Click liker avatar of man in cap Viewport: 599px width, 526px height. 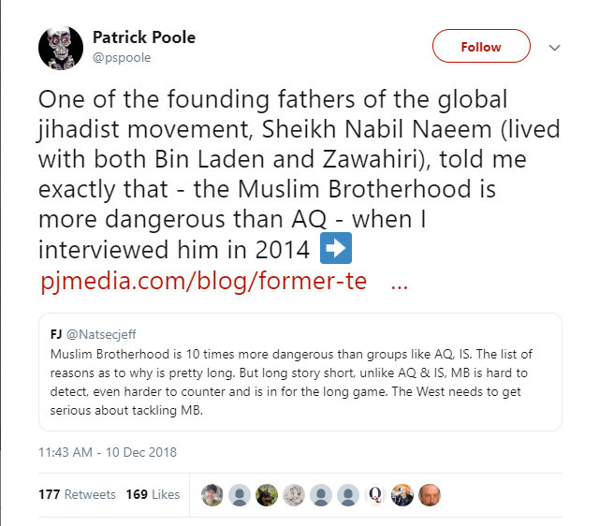click(x=213, y=494)
